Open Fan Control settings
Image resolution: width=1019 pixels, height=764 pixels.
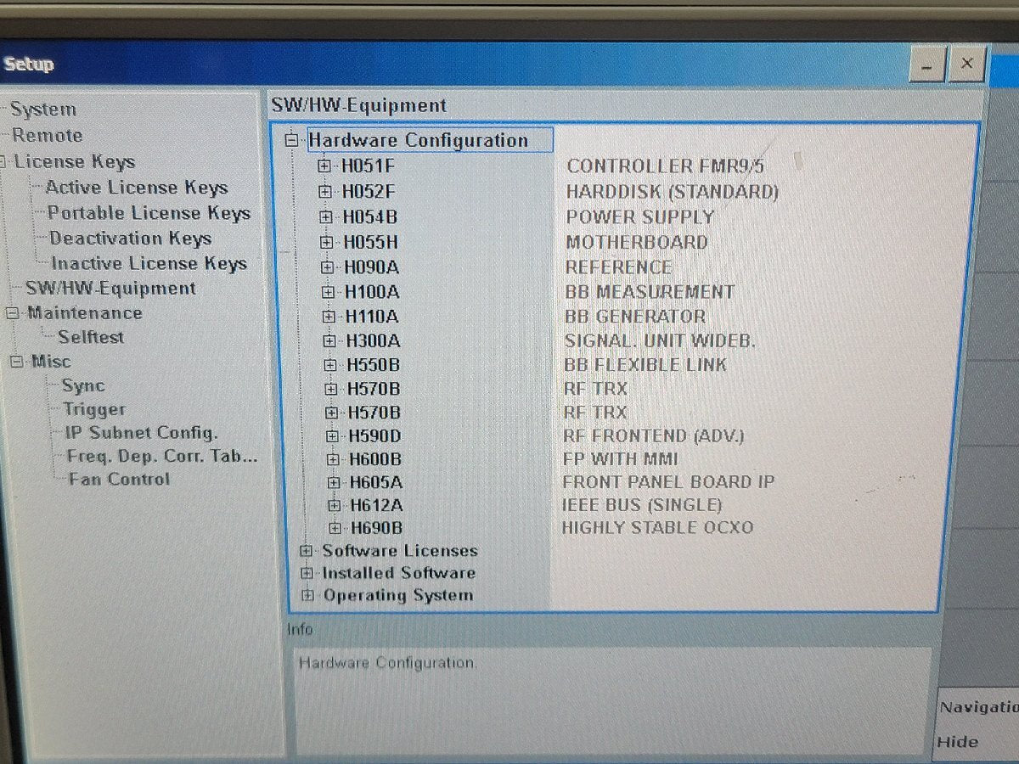point(120,479)
